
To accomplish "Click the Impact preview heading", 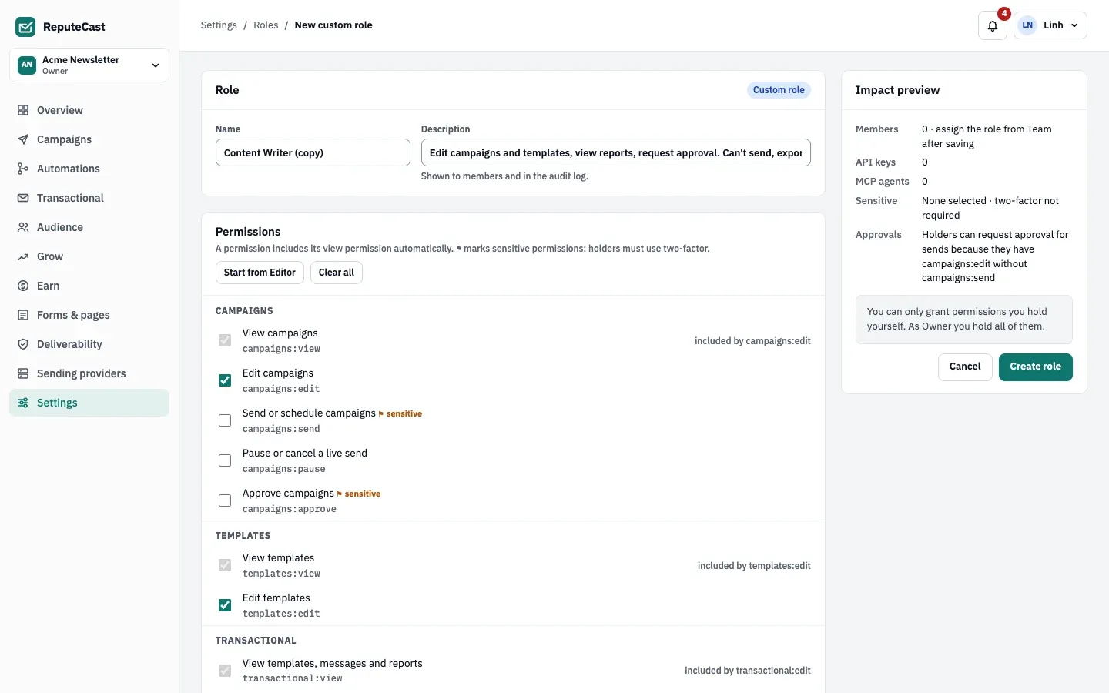I will 897,90.
